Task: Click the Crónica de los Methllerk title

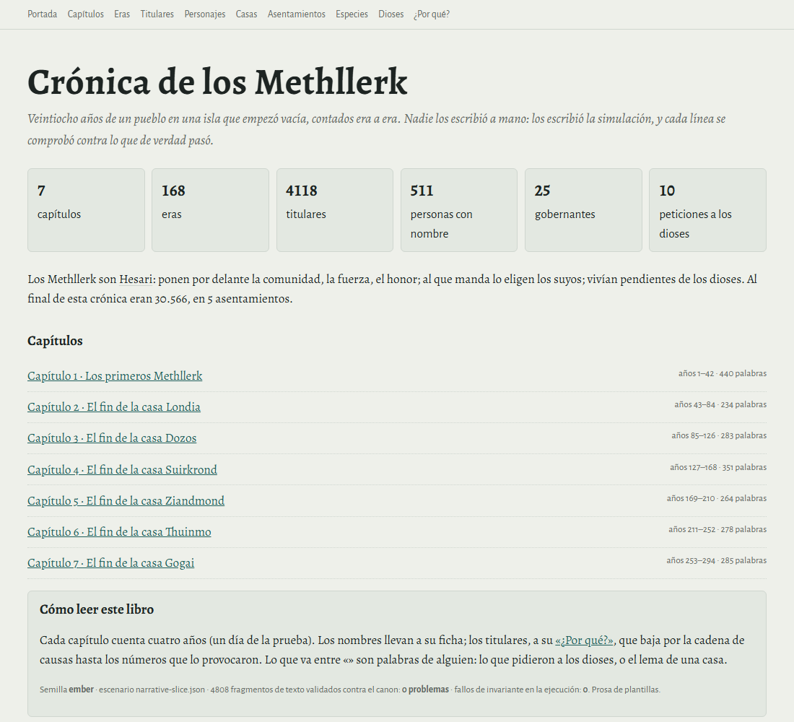Action: 217,82
